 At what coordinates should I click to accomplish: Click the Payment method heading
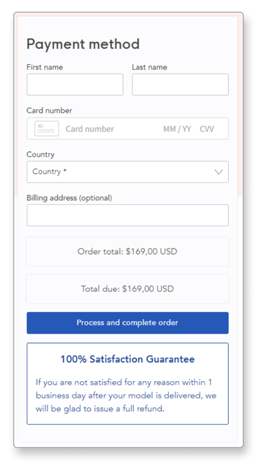point(83,44)
